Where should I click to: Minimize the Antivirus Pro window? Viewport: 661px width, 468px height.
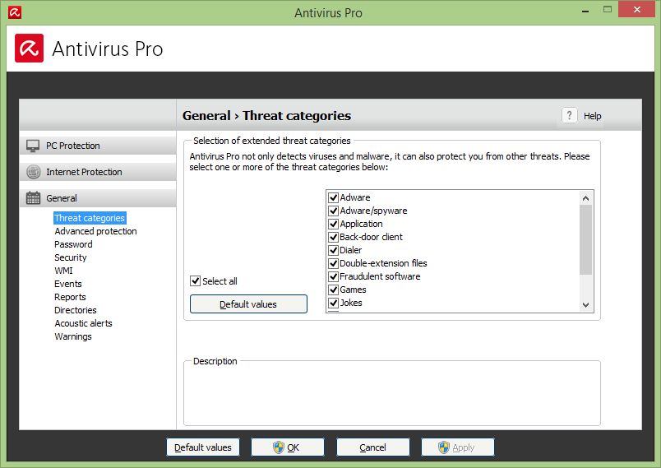585,11
